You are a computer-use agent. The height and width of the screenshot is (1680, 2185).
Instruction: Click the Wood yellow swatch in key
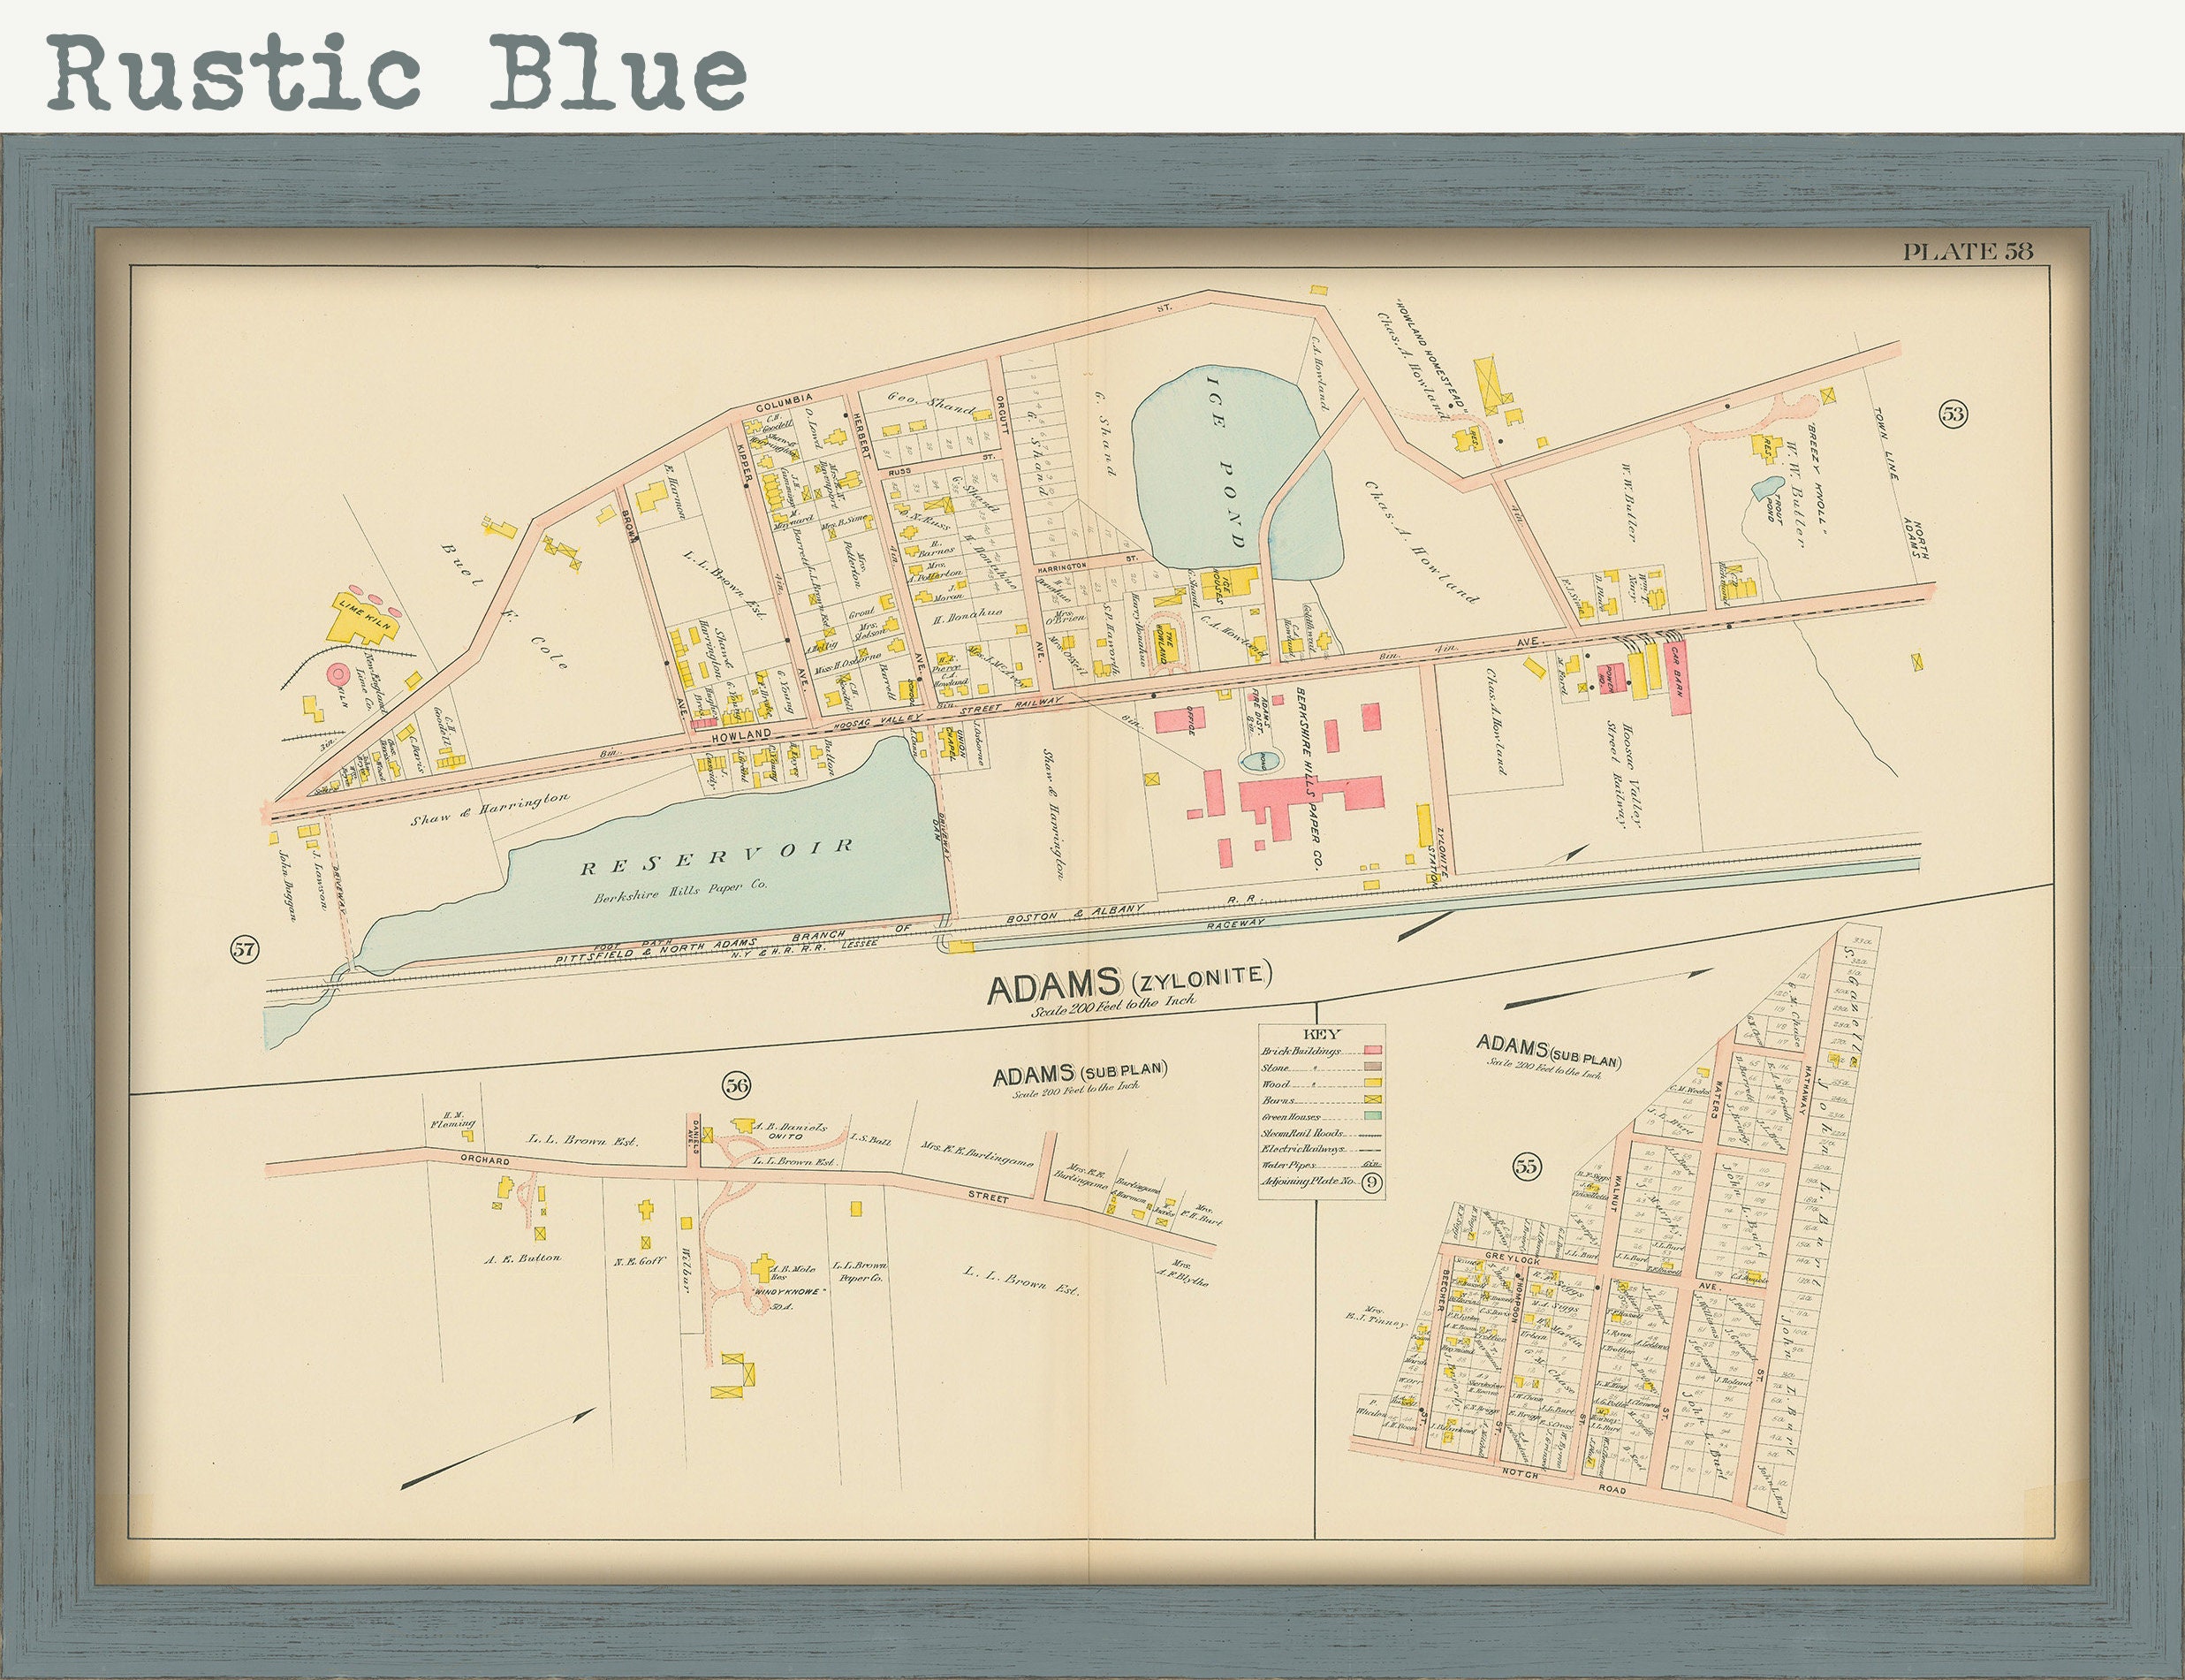coord(1372,1084)
